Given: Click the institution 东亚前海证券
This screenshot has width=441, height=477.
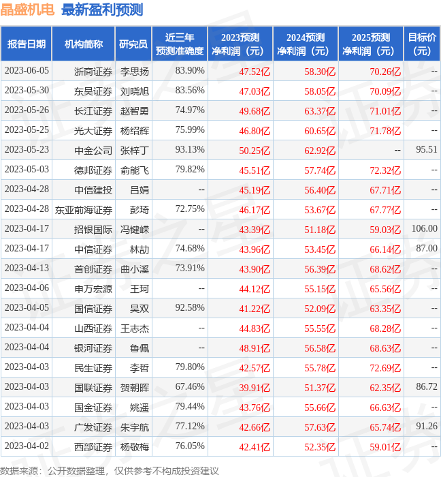Looking at the screenshot, I should (84, 210).
